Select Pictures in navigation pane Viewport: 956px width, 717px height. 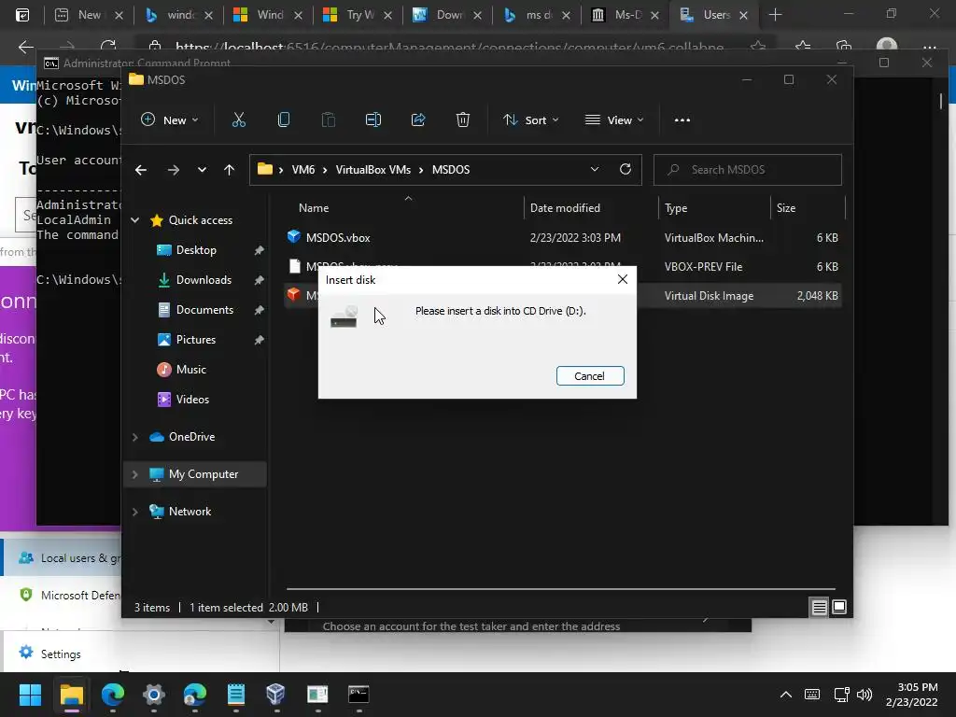click(x=196, y=340)
